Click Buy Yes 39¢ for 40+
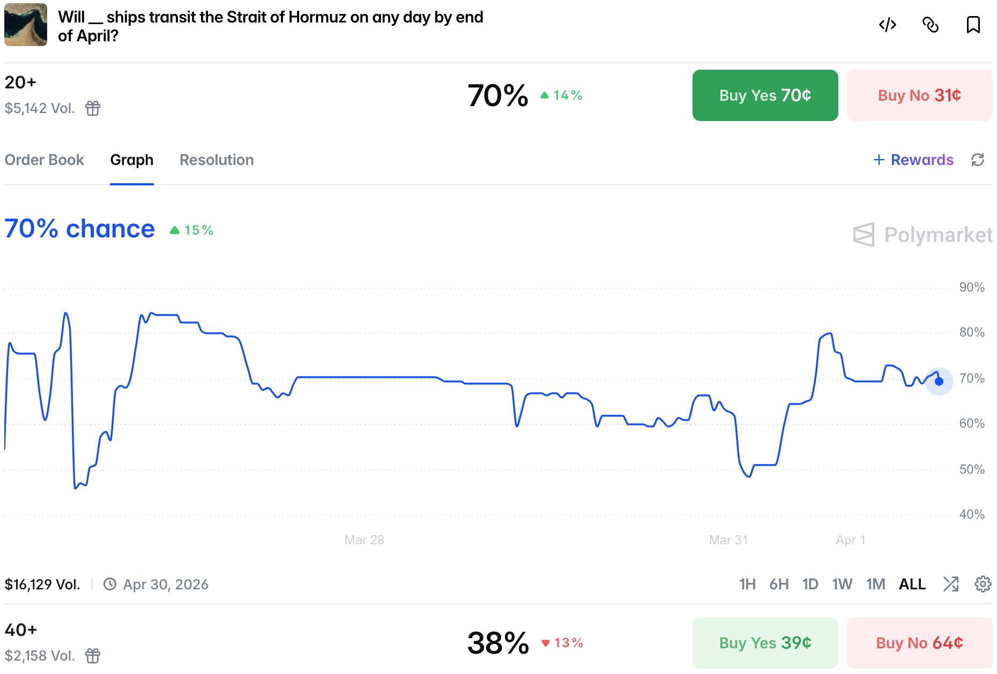Viewport: 997px width, 674px height. 765,643
